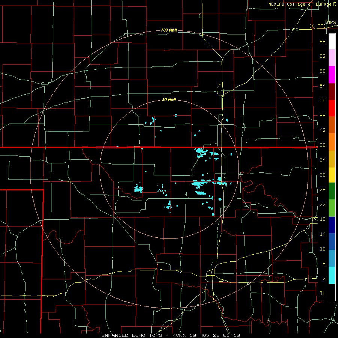Click the light pink swatch in the legend
This screenshot has height=338, width=338.
(x=332, y=58)
